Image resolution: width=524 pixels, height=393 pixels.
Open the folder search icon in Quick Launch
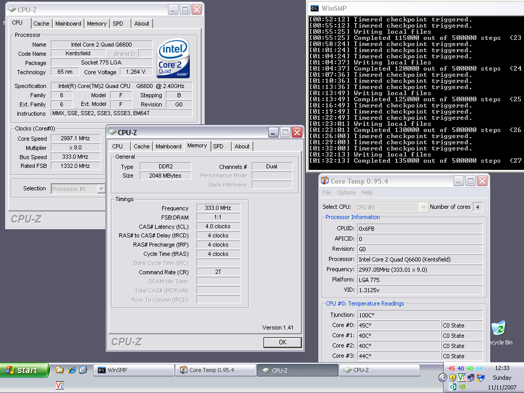point(60,370)
